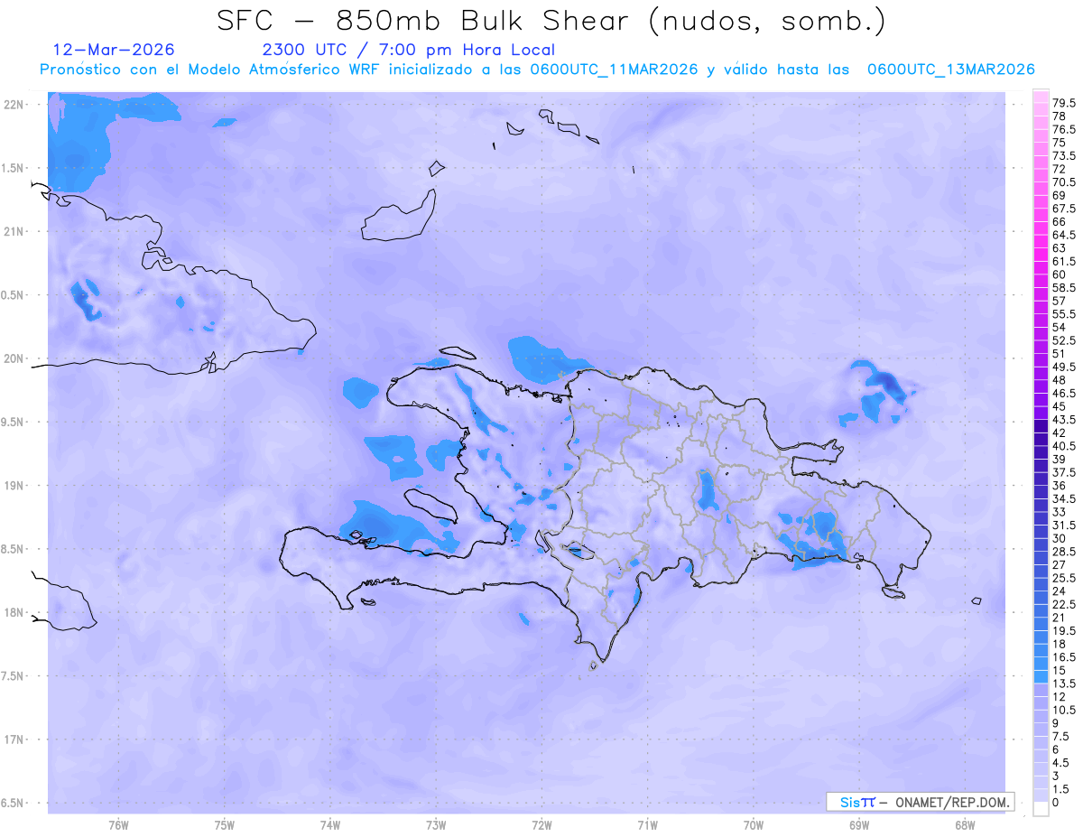Click the '72W' longitude label
The image size is (1083, 837).
pyautogui.click(x=542, y=825)
